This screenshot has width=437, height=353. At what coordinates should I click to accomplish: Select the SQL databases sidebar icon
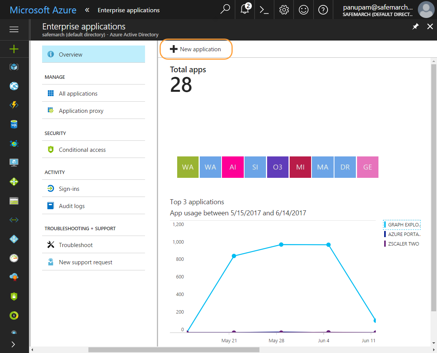[x=14, y=124]
